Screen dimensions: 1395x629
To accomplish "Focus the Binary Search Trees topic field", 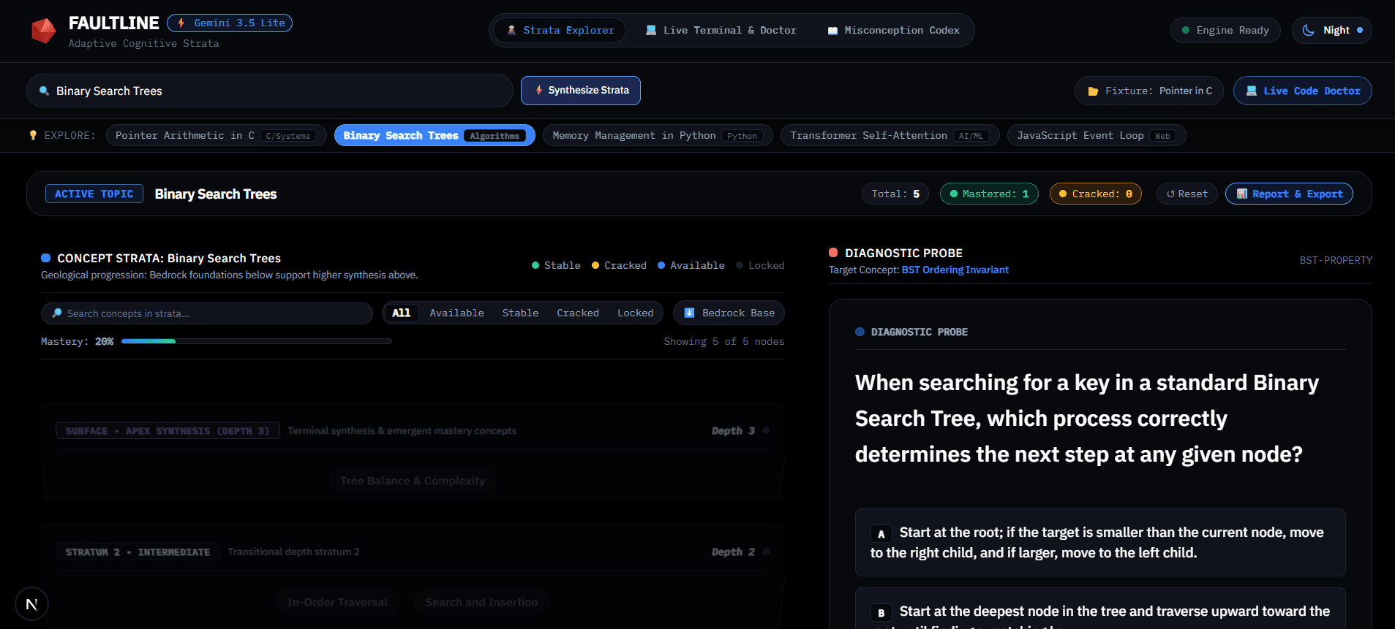I will [x=270, y=91].
